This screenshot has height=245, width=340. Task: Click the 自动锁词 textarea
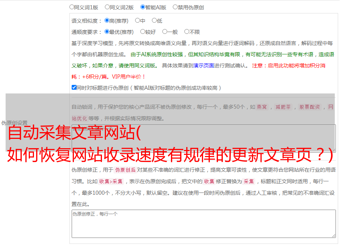tap(204, 139)
